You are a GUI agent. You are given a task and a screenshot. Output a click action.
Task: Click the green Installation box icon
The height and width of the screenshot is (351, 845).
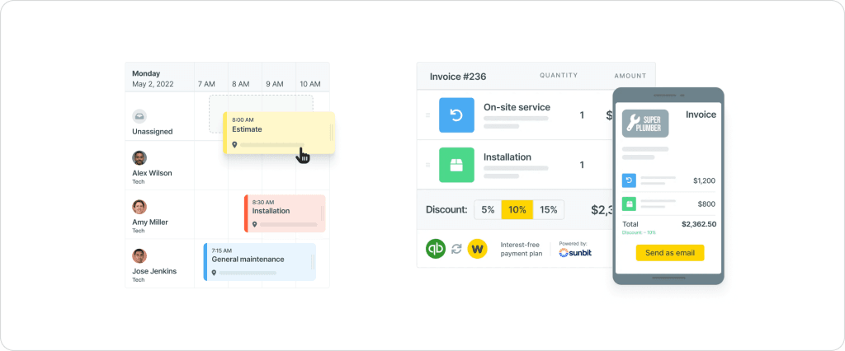456,165
